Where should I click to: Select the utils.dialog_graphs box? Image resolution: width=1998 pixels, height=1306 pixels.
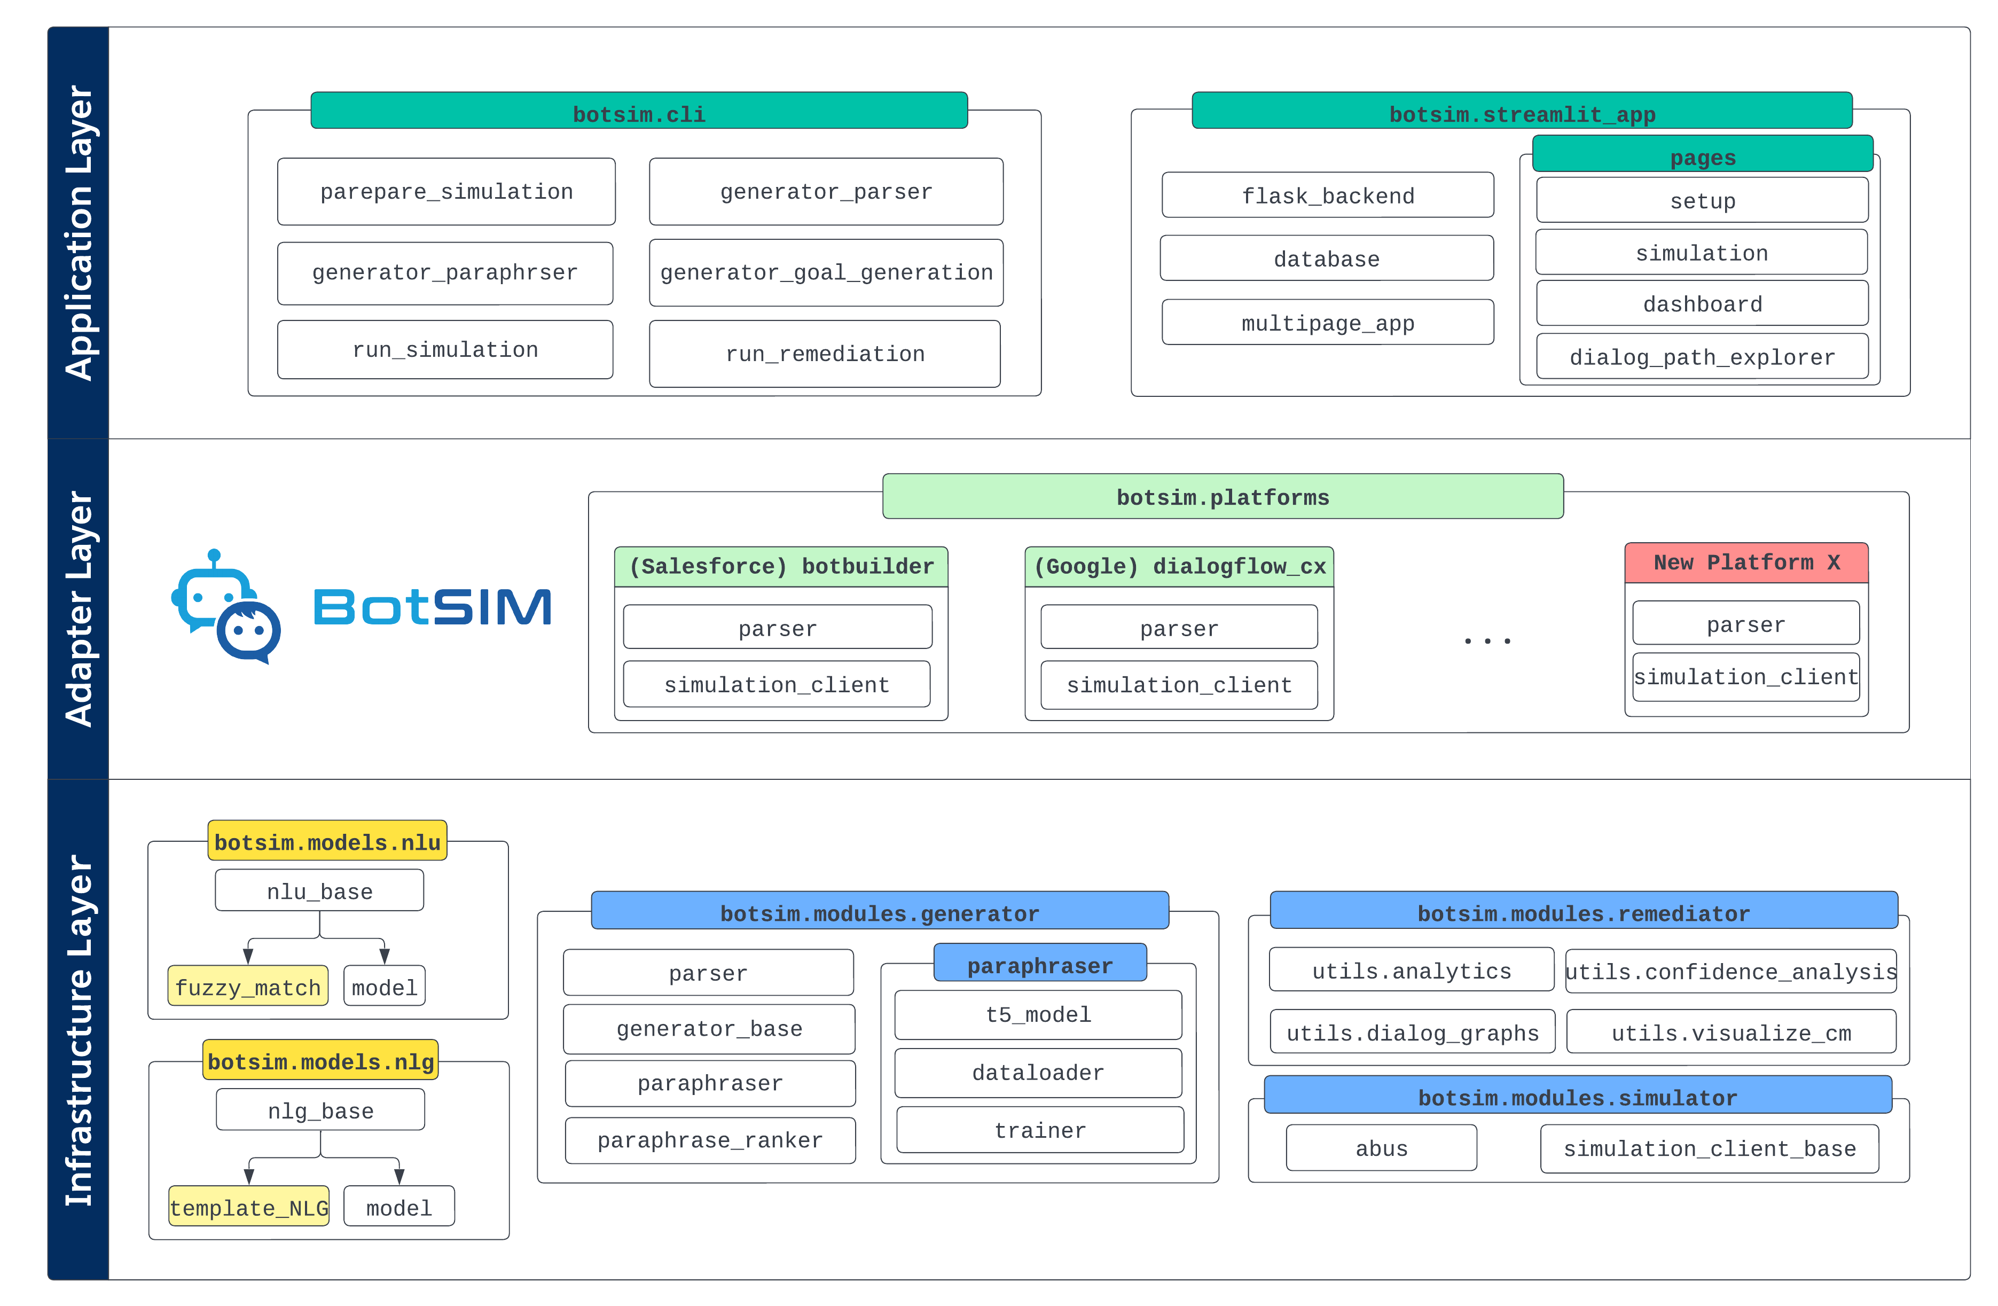pos(1412,1032)
